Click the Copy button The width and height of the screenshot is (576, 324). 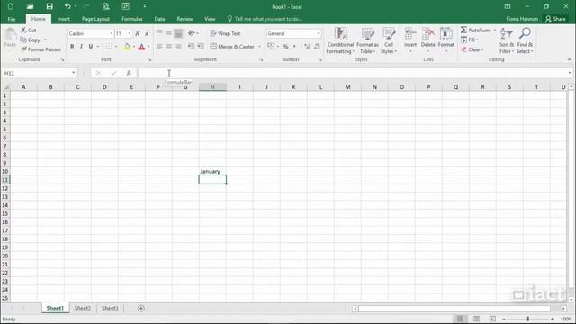[x=31, y=40]
